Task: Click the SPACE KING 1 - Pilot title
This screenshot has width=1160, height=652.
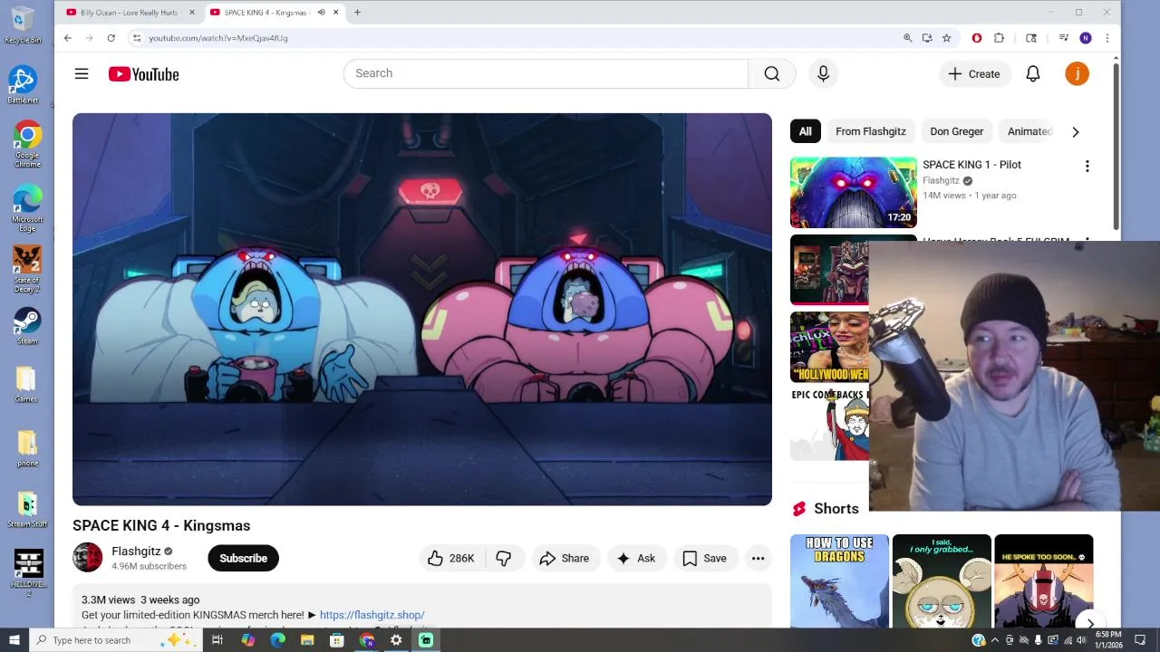Action: 971,165
